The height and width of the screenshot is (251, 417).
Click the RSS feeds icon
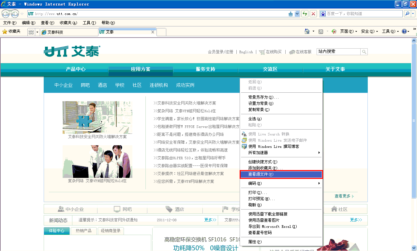pyautogui.click(x=321, y=32)
